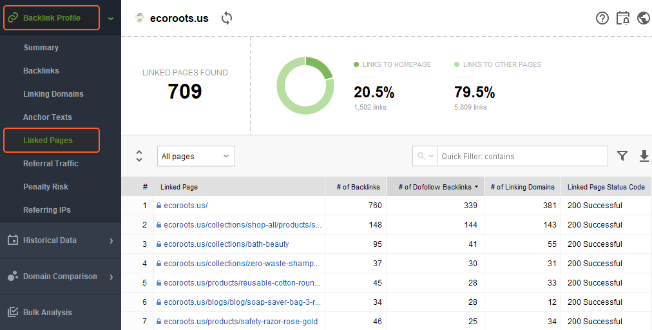Screen dimensions: 652x330
Task: Select Linking Domains in the sidebar
Action: tap(53, 94)
